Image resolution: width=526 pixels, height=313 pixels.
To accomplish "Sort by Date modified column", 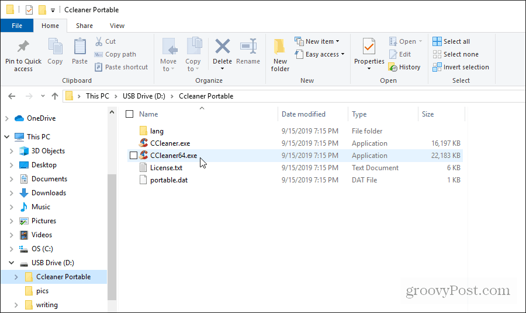I will pos(303,114).
